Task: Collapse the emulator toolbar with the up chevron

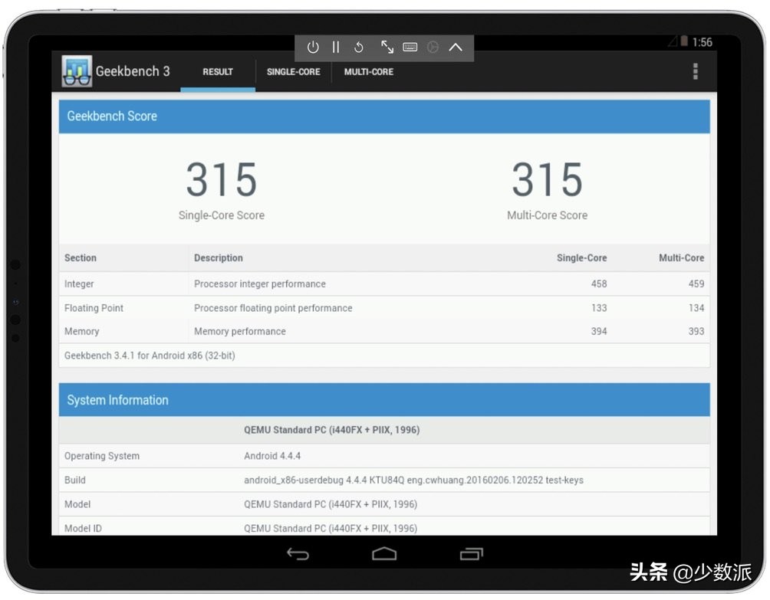Action: (456, 47)
